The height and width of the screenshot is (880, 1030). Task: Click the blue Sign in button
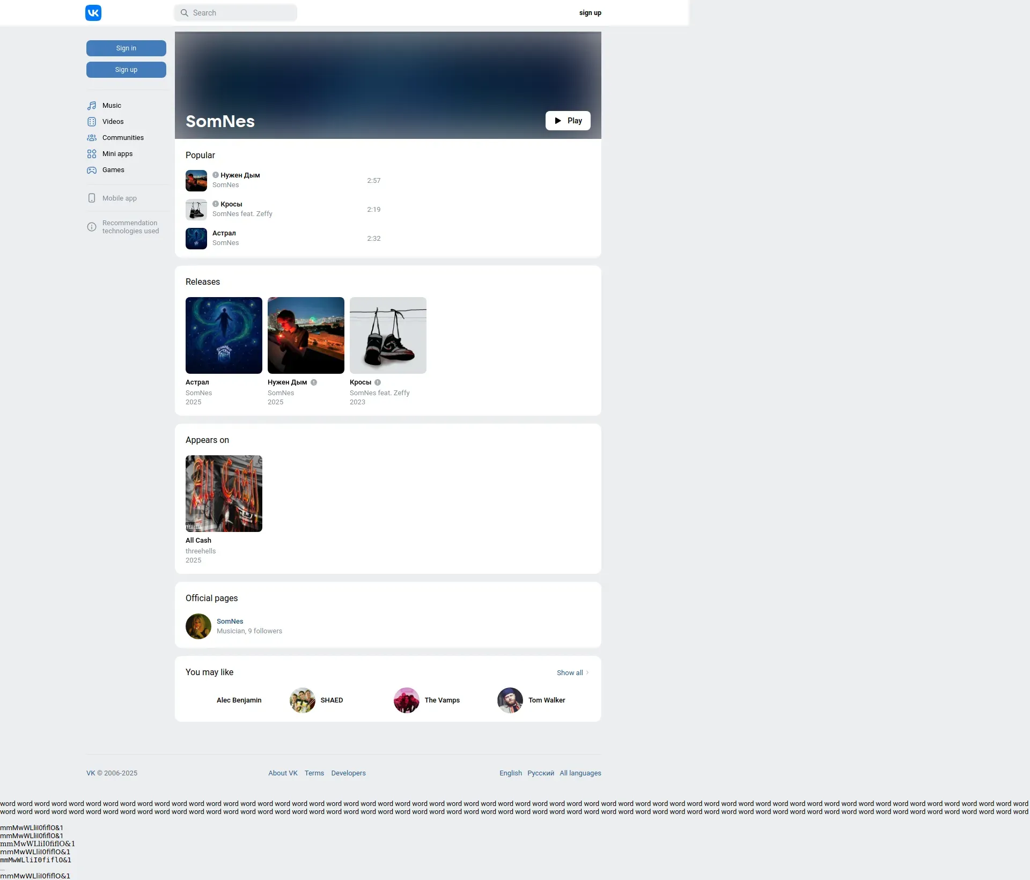point(126,48)
